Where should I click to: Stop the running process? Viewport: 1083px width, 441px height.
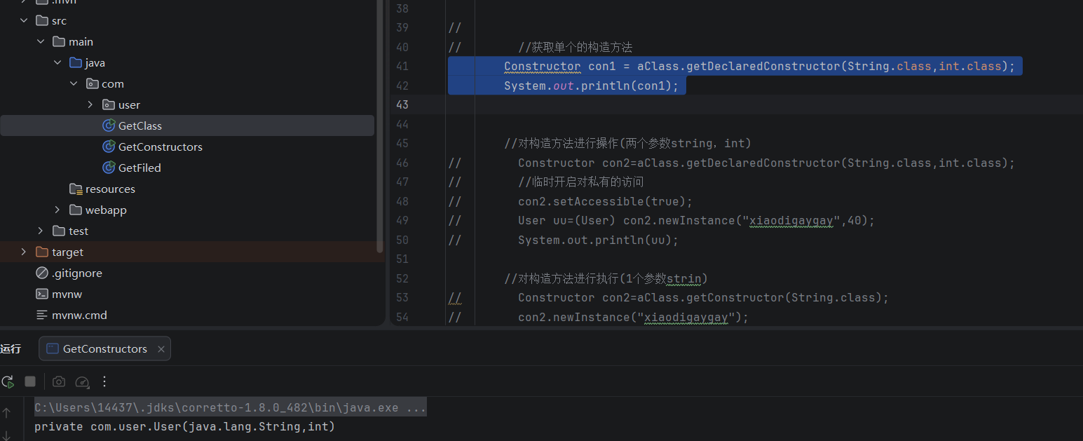(x=30, y=381)
